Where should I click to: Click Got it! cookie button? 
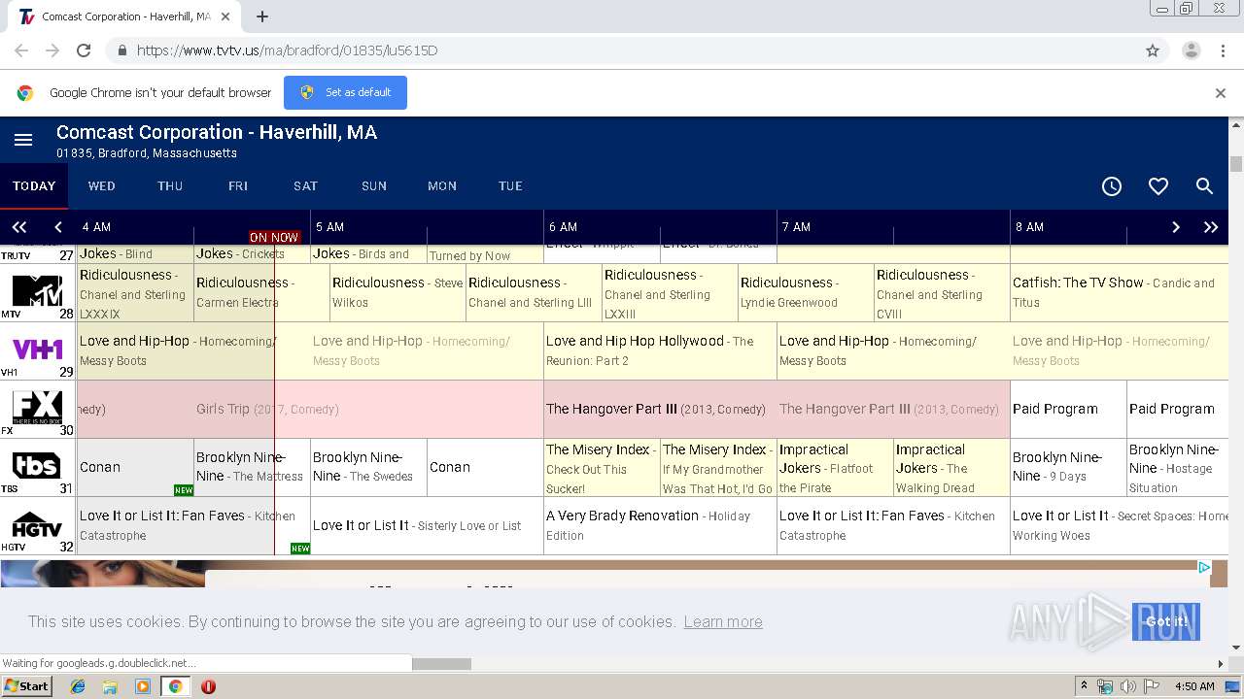tap(1166, 621)
